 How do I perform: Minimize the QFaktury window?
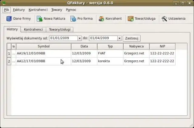click(176, 3)
